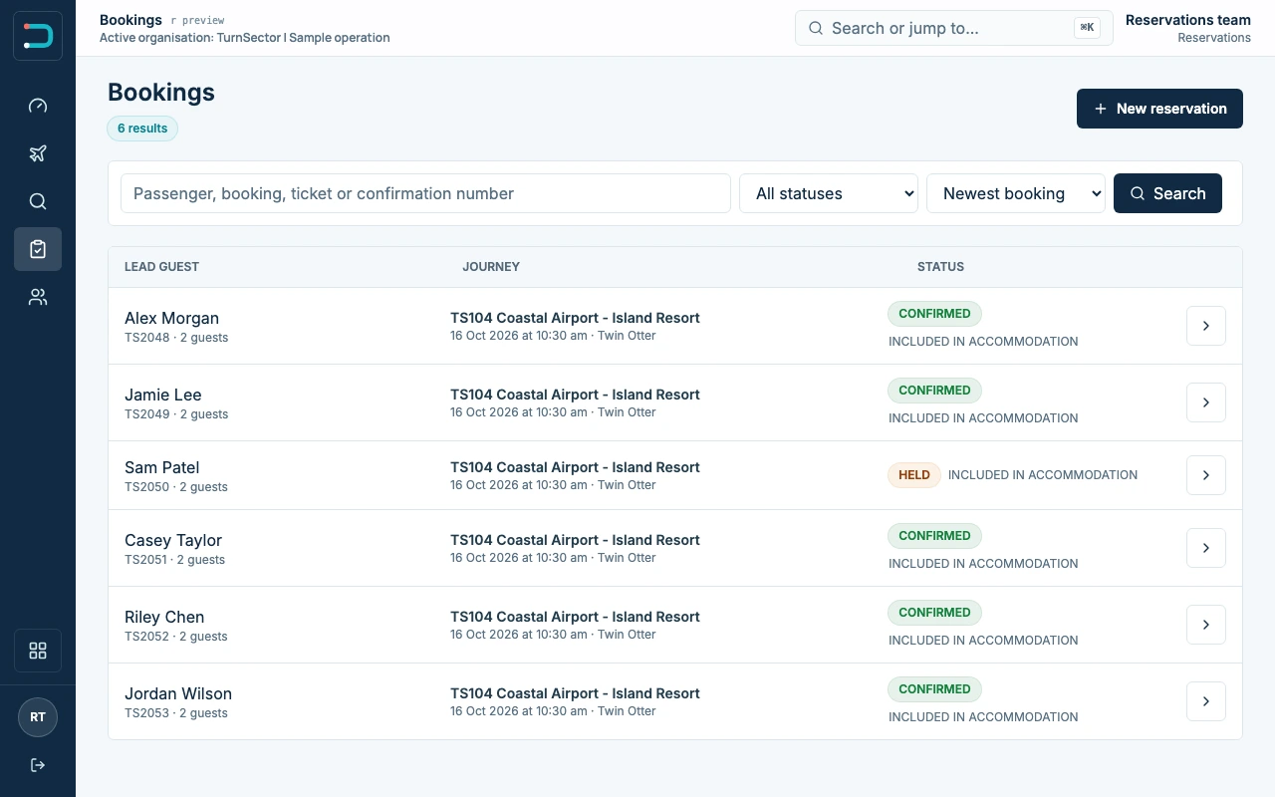Open the search magnifier icon in sidebar
Image resolution: width=1275 pixels, height=797 pixels.
pos(38,201)
